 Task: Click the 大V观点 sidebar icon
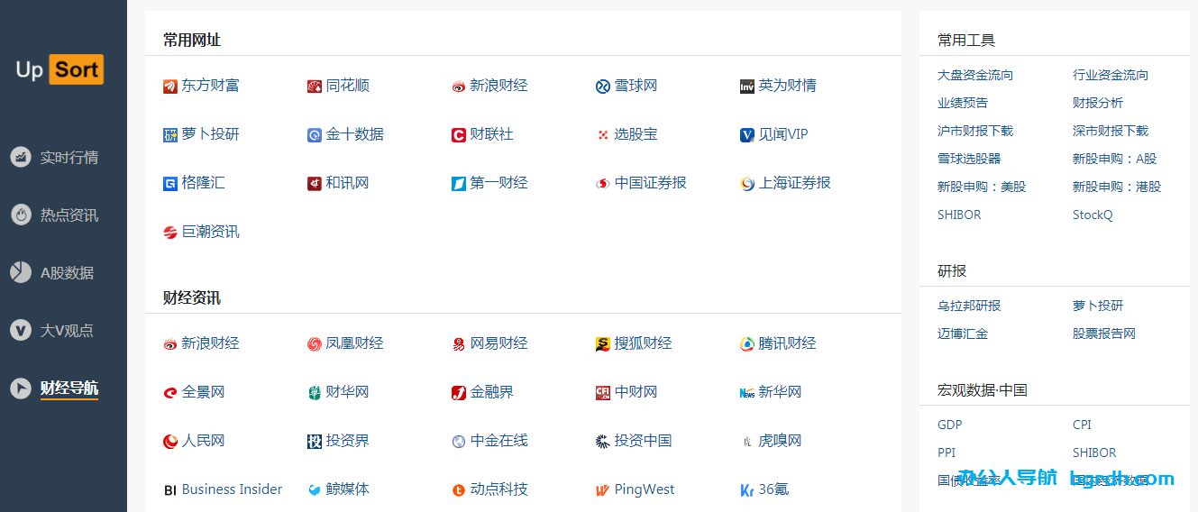click(x=21, y=330)
